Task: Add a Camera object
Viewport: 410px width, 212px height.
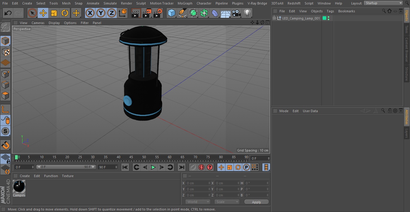Action: point(237,13)
